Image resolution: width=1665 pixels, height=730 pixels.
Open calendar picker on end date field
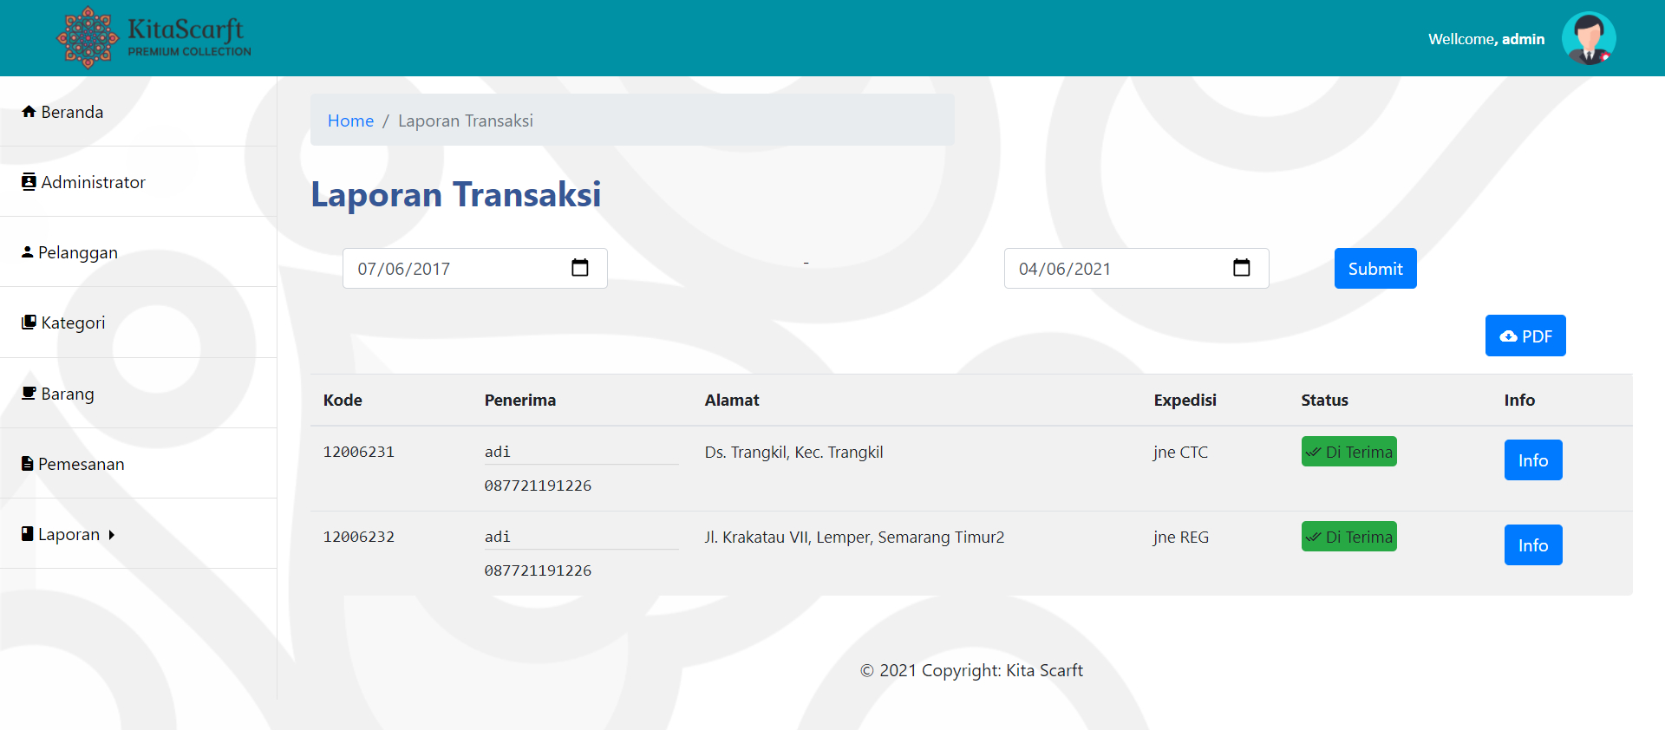[1241, 268]
